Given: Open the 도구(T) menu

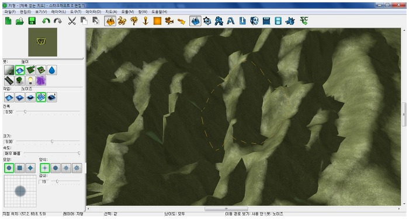Looking at the screenshot, I should (75, 12).
